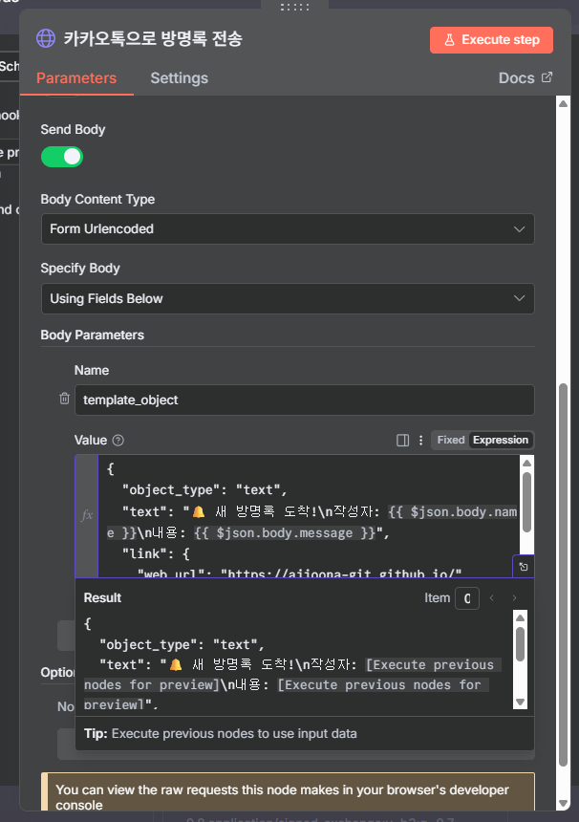
Task: Click the side panel layout icon above value editor
Action: pyautogui.click(x=402, y=441)
